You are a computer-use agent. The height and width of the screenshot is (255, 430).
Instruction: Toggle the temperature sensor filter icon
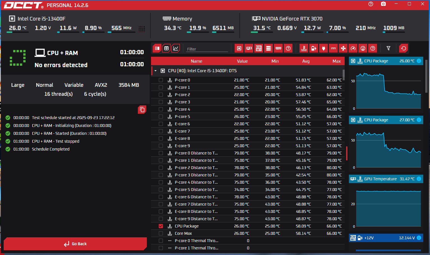304,48
